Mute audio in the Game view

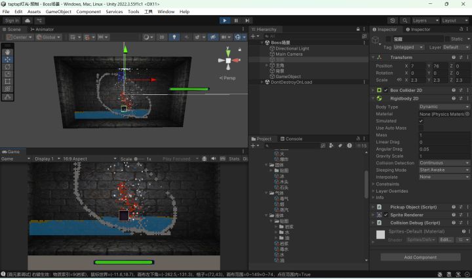coord(214,158)
